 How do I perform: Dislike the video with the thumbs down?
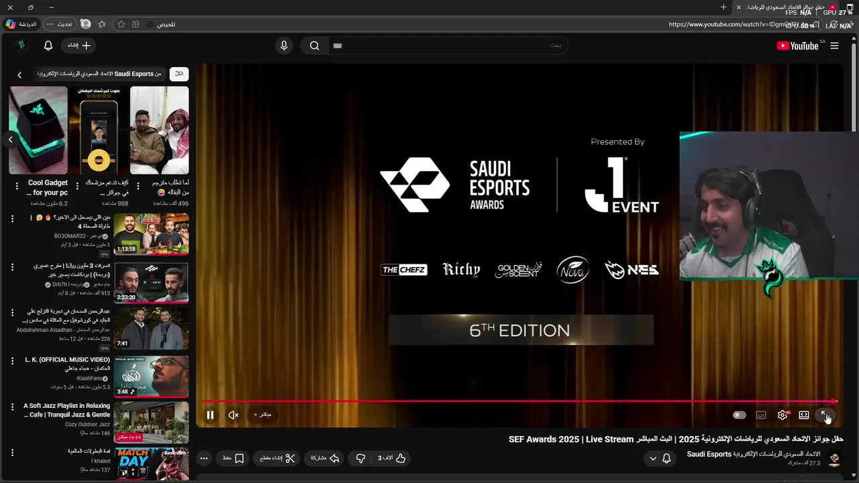[x=360, y=458]
